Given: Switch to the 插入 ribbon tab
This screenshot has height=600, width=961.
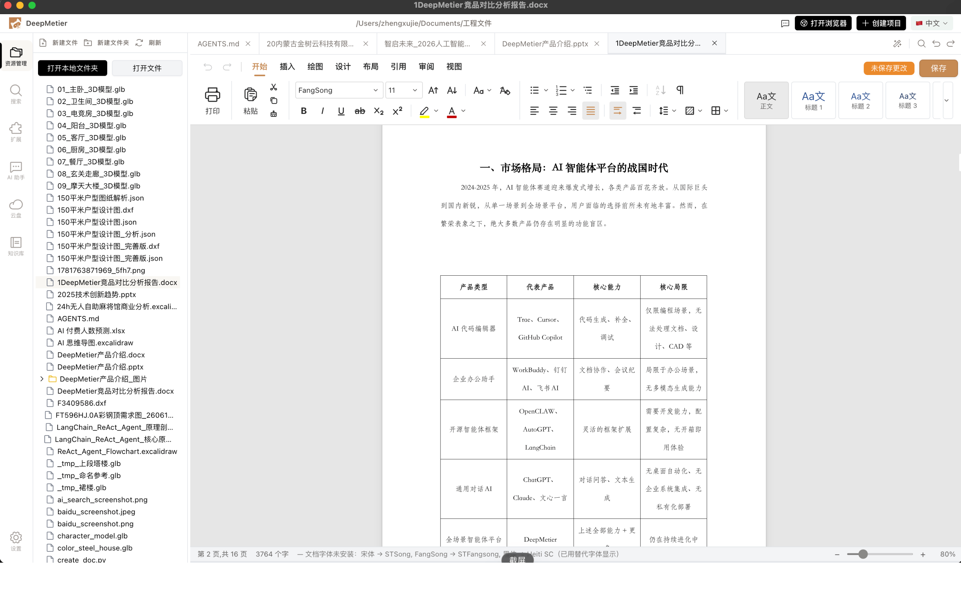Looking at the screenshot, I should (x=287, y=67).
